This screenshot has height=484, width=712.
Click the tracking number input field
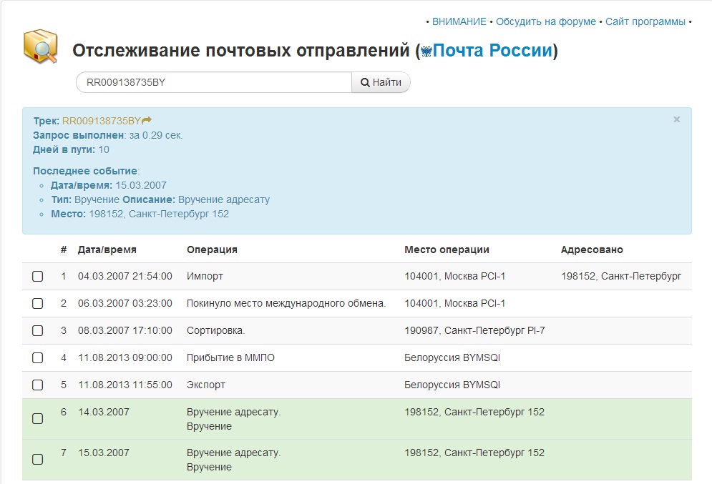pos(213,82)
